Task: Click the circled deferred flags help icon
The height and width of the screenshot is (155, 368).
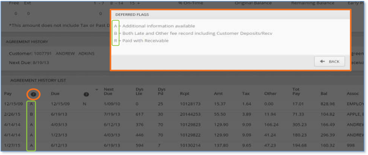Action: point(33,94)
